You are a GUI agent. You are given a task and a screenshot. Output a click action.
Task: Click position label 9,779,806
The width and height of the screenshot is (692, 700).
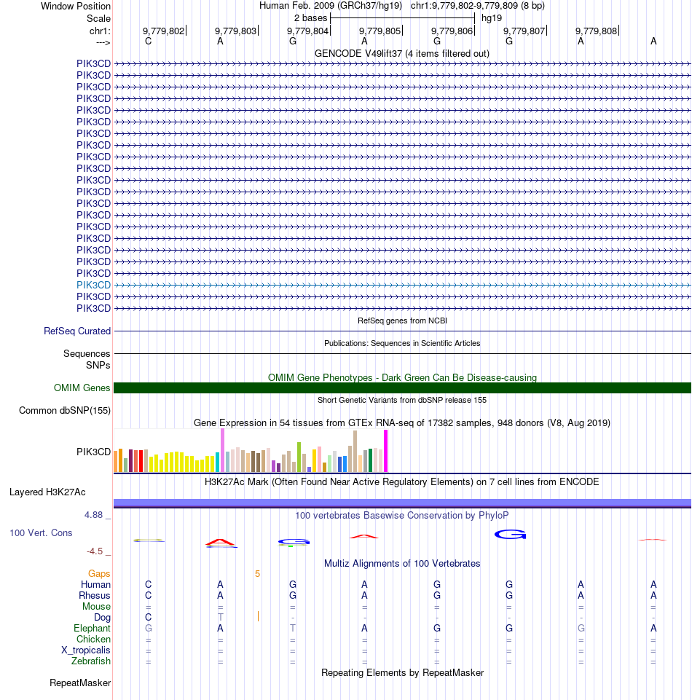(x=452, y=31)
